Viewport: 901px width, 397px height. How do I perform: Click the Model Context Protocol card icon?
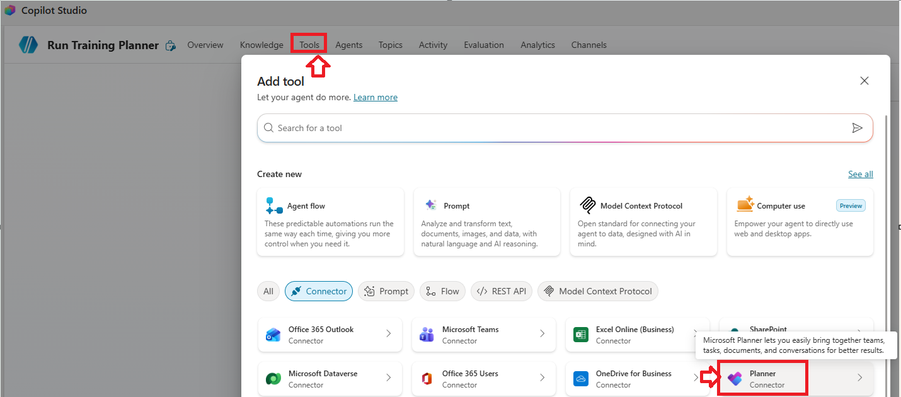(587, 205)
